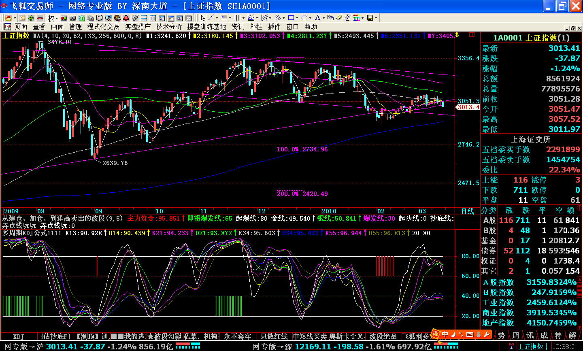Screen dimensions: 583x351
Task: Open the 页面 menu
Action: pyautogui.click(x=21, y=27)
